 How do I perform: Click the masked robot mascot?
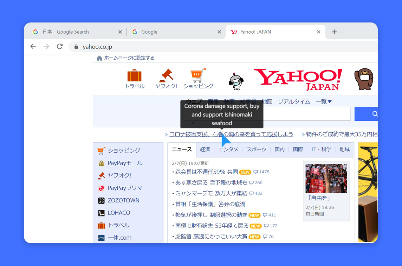coord(236,82)
